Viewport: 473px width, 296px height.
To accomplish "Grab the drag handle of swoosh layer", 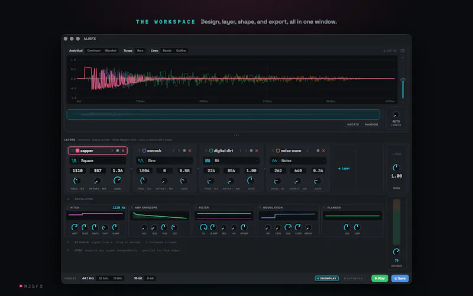I will pyautogui.click(x=140, y=151).
